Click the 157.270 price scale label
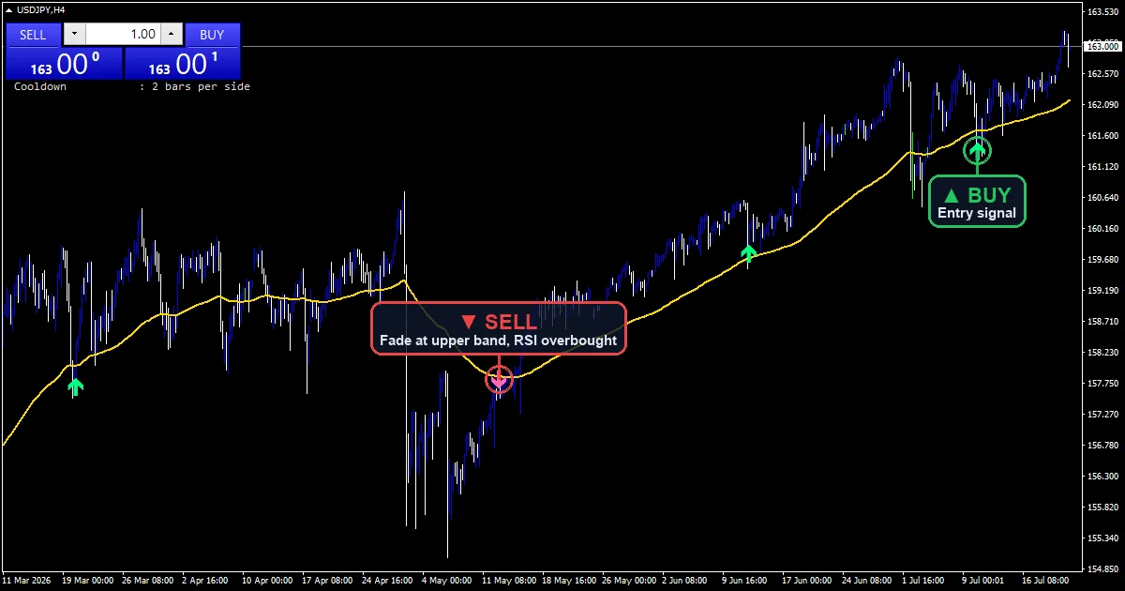 point(1102,415)
